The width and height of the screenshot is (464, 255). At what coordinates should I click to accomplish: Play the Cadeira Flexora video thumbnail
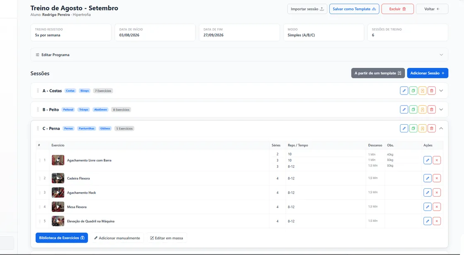(58, 178)
